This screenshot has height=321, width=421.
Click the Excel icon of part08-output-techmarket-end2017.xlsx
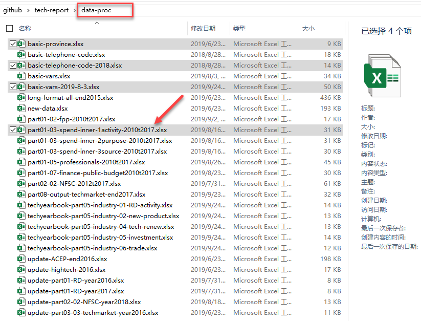pyautogui.click(x=21, y=195)
